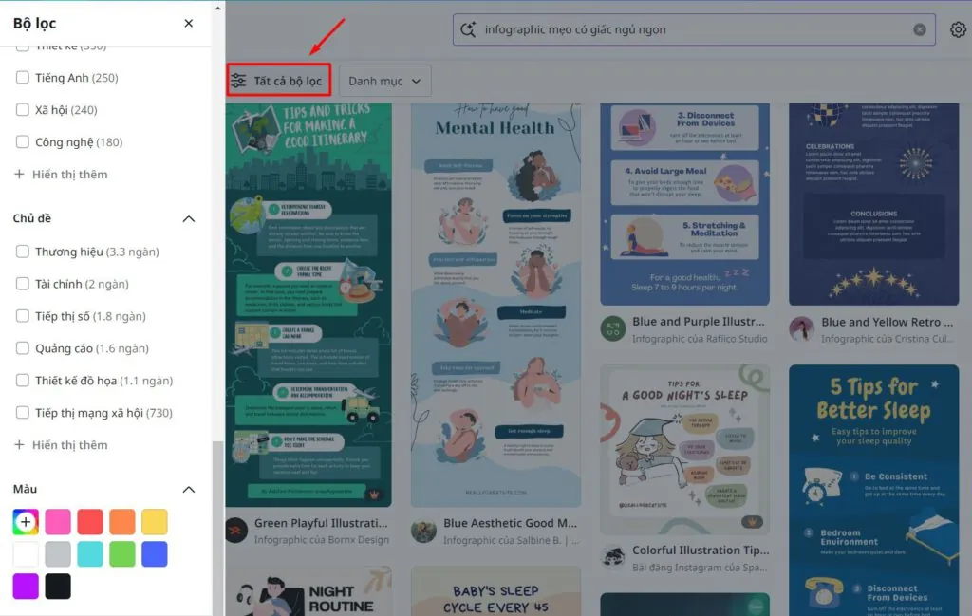Open Rafiico Studio creator avatar
Screen dimensions: 972x616
tap(612, 328)
